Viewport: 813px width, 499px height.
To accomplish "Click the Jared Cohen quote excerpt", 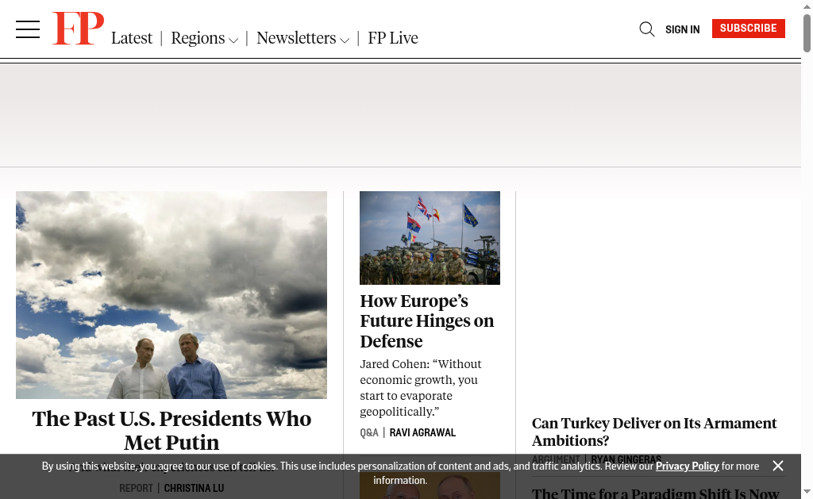I will 421,388.
